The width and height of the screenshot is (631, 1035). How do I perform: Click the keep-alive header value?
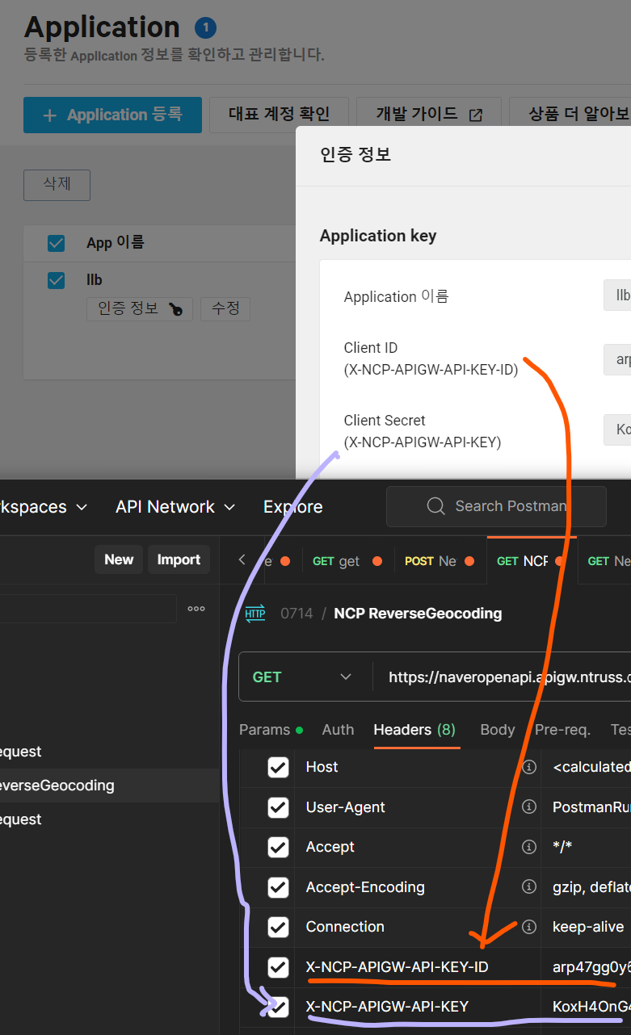[x=588, y=927]
